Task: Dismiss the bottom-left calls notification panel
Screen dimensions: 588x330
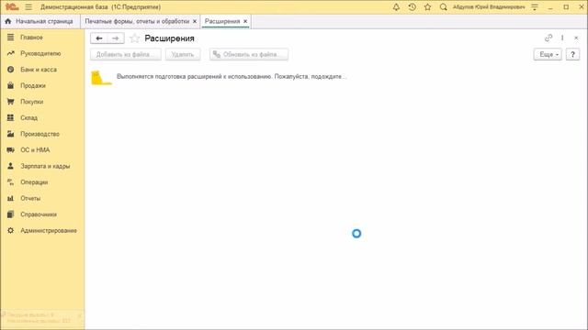Action: coord(80,315)
